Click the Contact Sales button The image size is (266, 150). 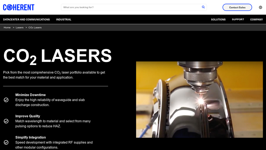tap(237, 7)
